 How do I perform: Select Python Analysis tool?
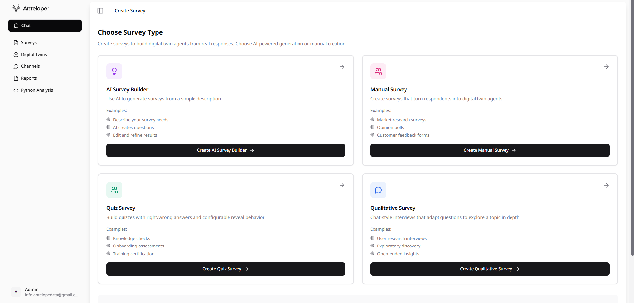pyautogui.click(x=37, y=90)
